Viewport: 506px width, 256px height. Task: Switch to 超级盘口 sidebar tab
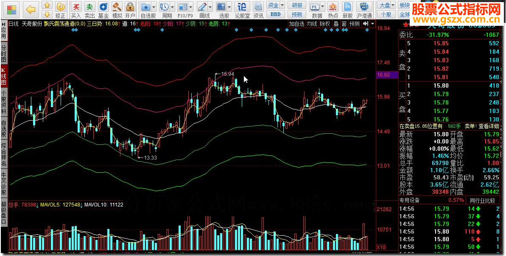pyautogui.click(x=3, y=213)
